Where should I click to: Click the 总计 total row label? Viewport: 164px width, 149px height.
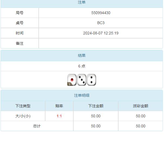[37, 126]
